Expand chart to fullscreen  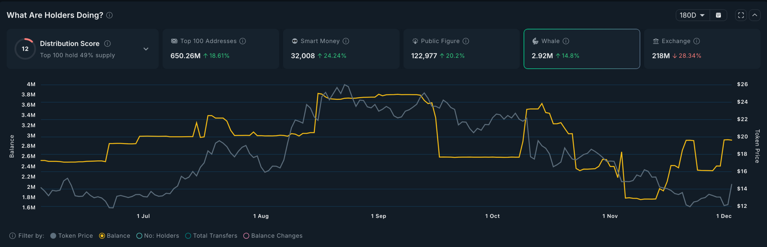pos(741,15)
